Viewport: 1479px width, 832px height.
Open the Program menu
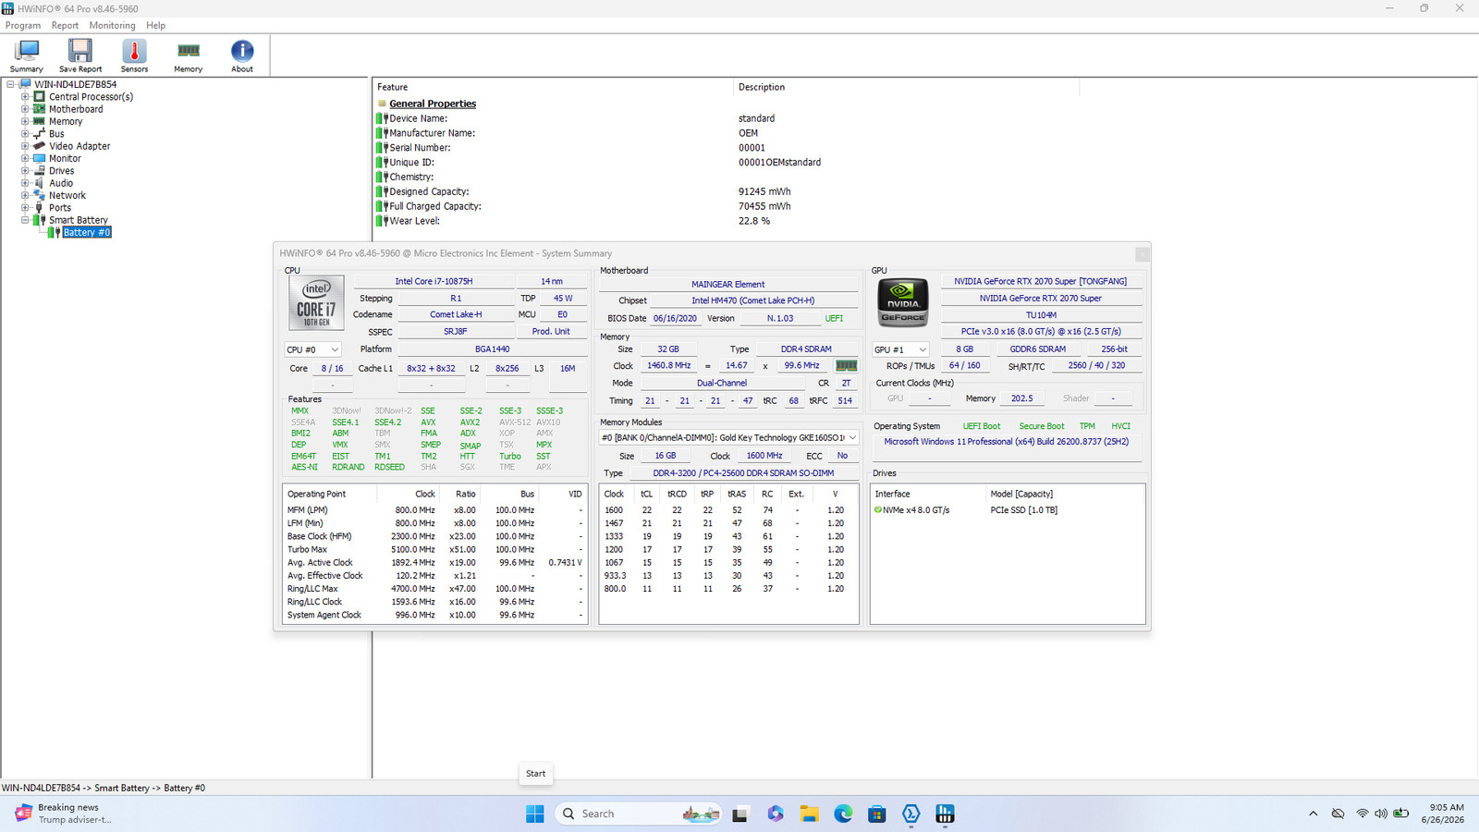tap(23, 26)
